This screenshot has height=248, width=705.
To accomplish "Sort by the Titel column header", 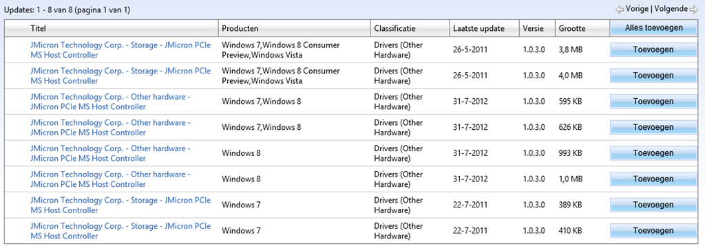I will coord(39,28).
